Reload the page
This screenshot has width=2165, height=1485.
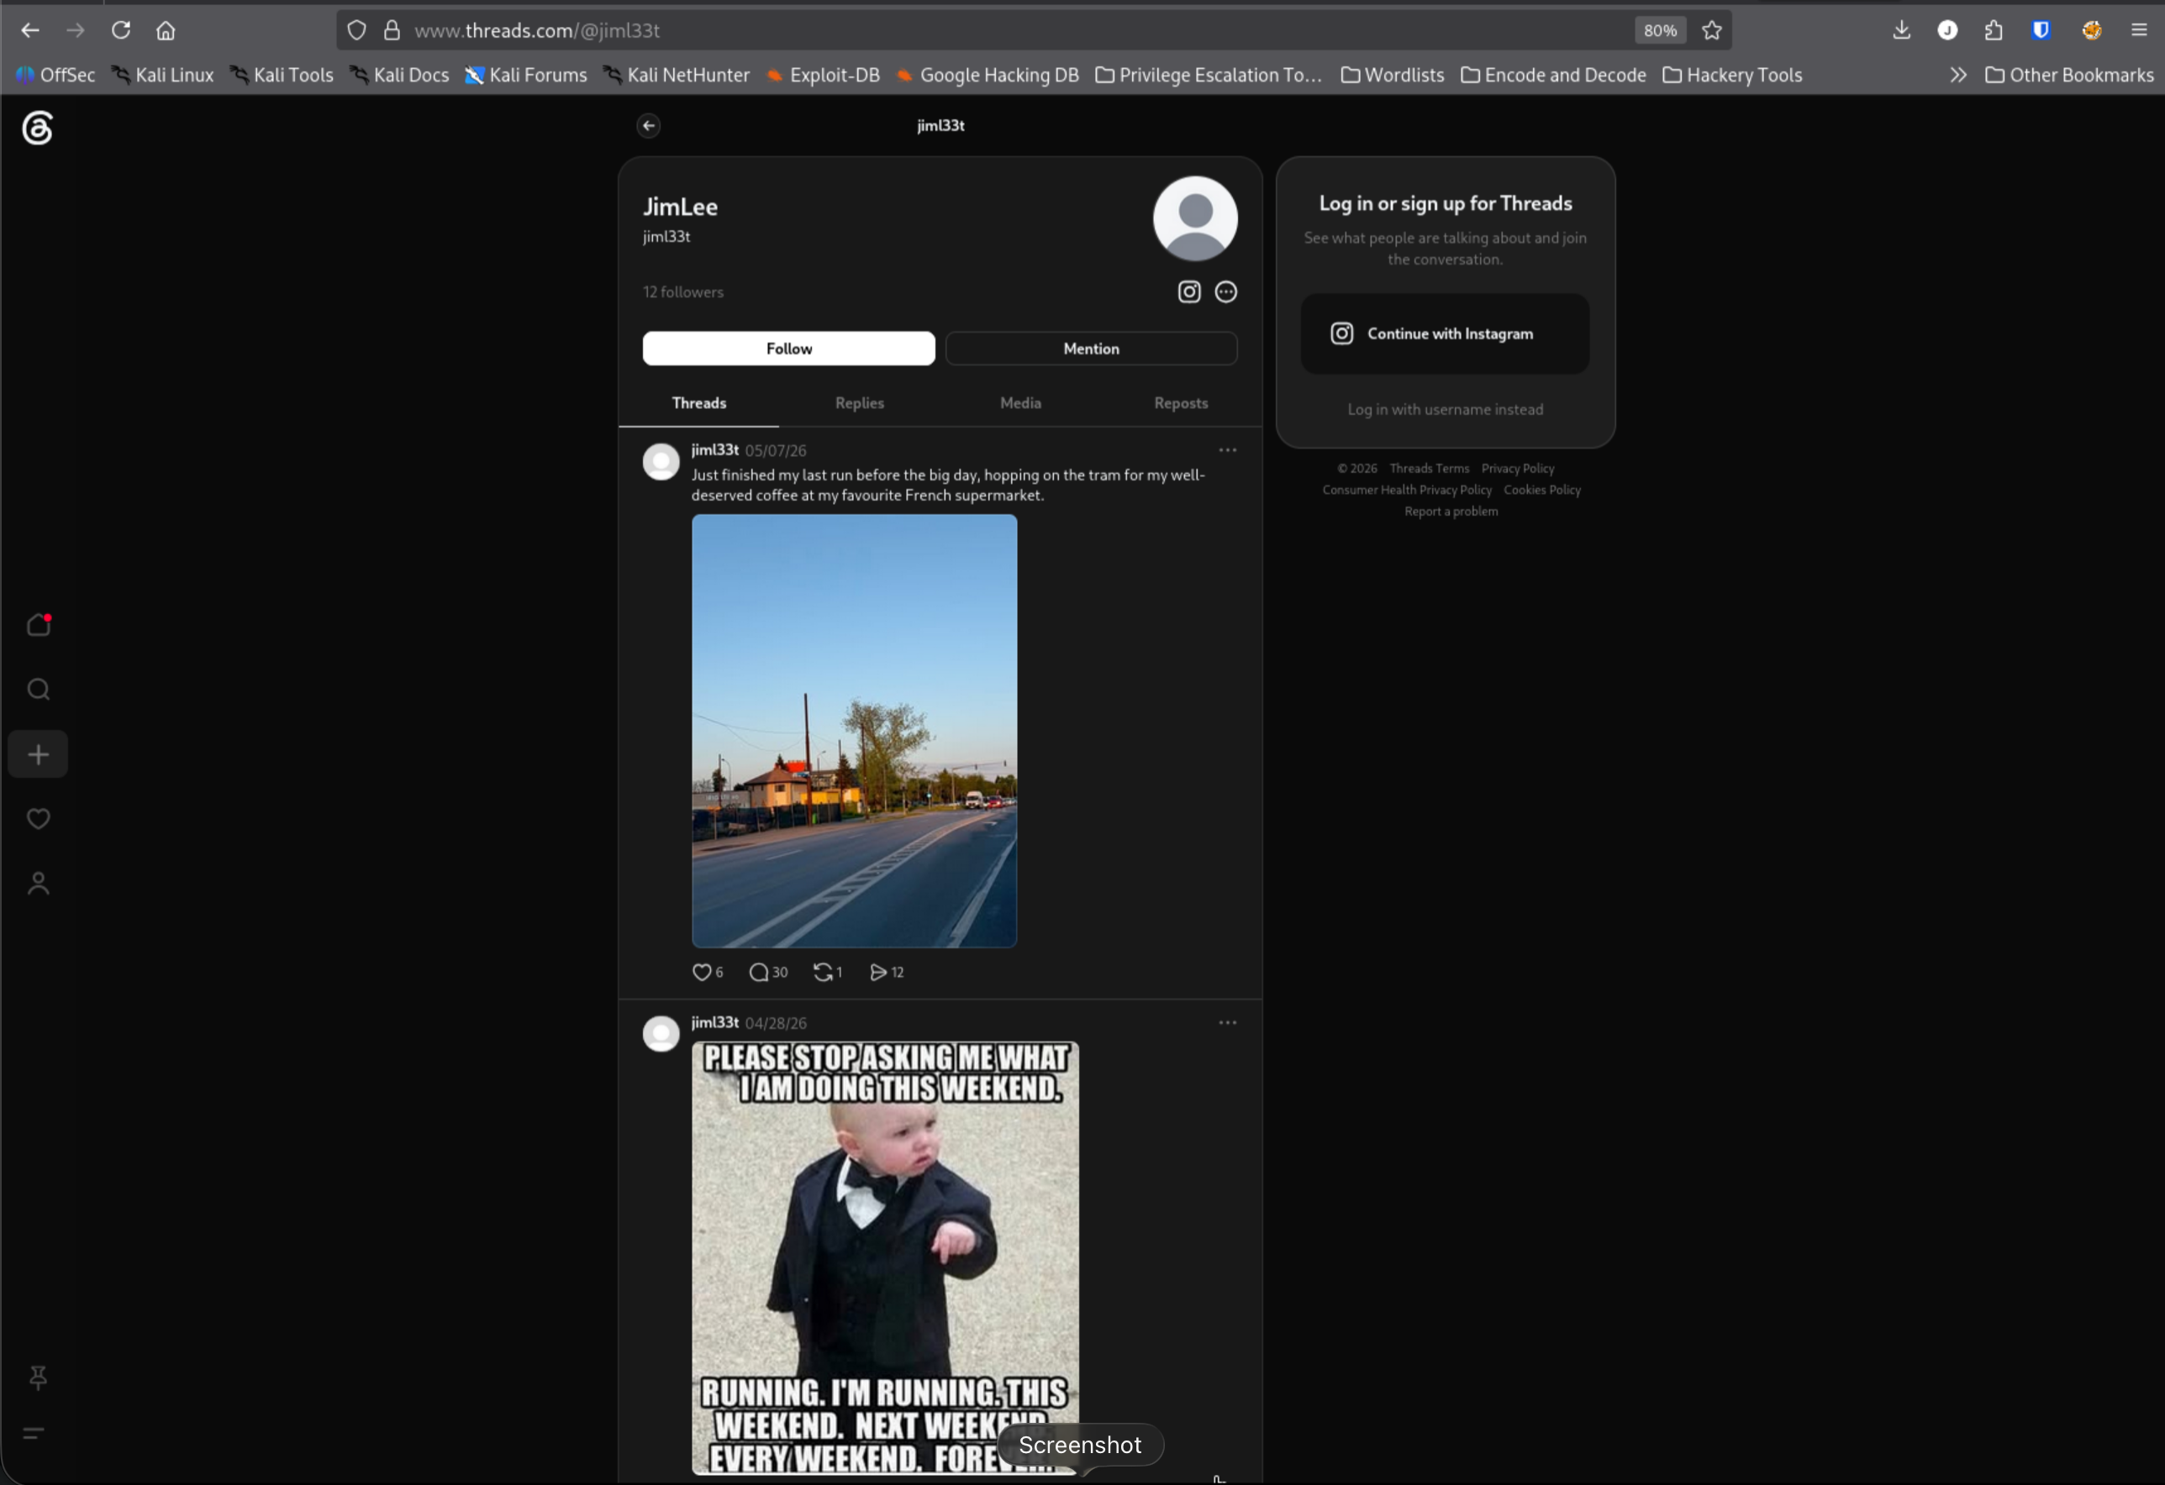click(x=120, y=31)
